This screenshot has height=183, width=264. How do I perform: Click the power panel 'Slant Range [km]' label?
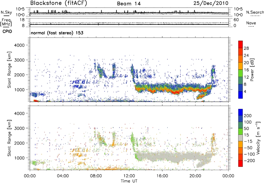(x=9, y=70)
